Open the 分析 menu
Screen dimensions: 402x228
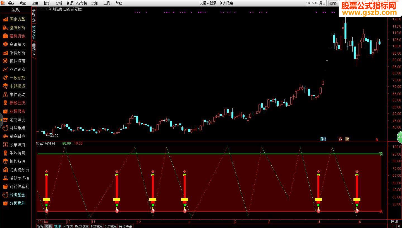click(59, 3)
